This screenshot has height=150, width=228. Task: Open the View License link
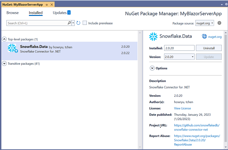point(182,108)
